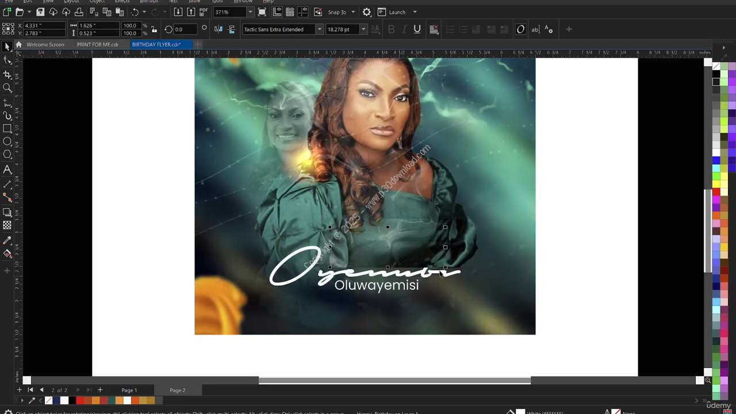This screenshot has width=736, height=414.
Task: Select the BIRTHDAY FLYER.cdr tab
Action: [156, 44]
